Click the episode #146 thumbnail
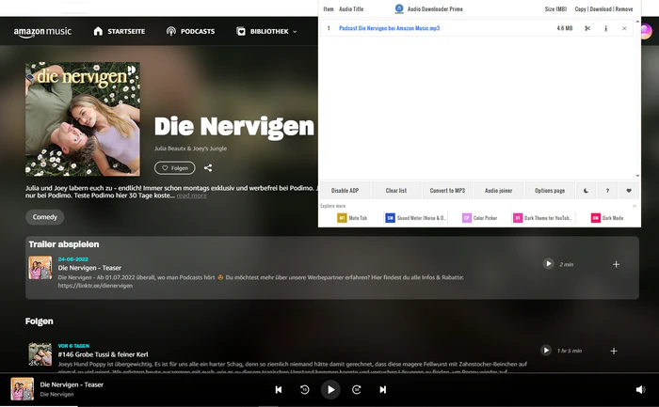 coord(40,354)
